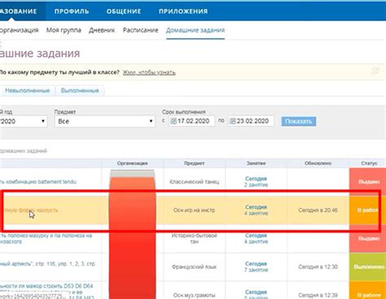
Task: Click the 'Сегодня в 12:30' updated cell
Action: pyautogui.click(x=318, y=266)
